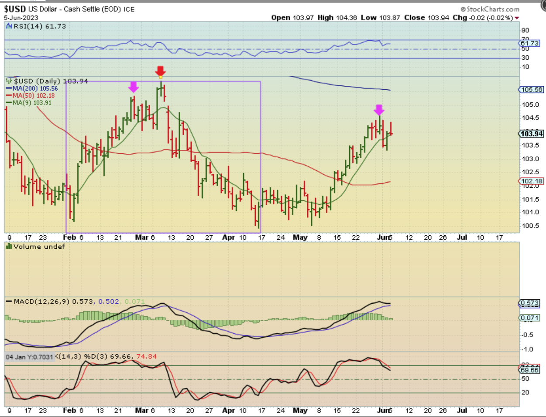Click the red down triangle after the Chg percentage
546x417 pixels.
click(x=517, y=18)
